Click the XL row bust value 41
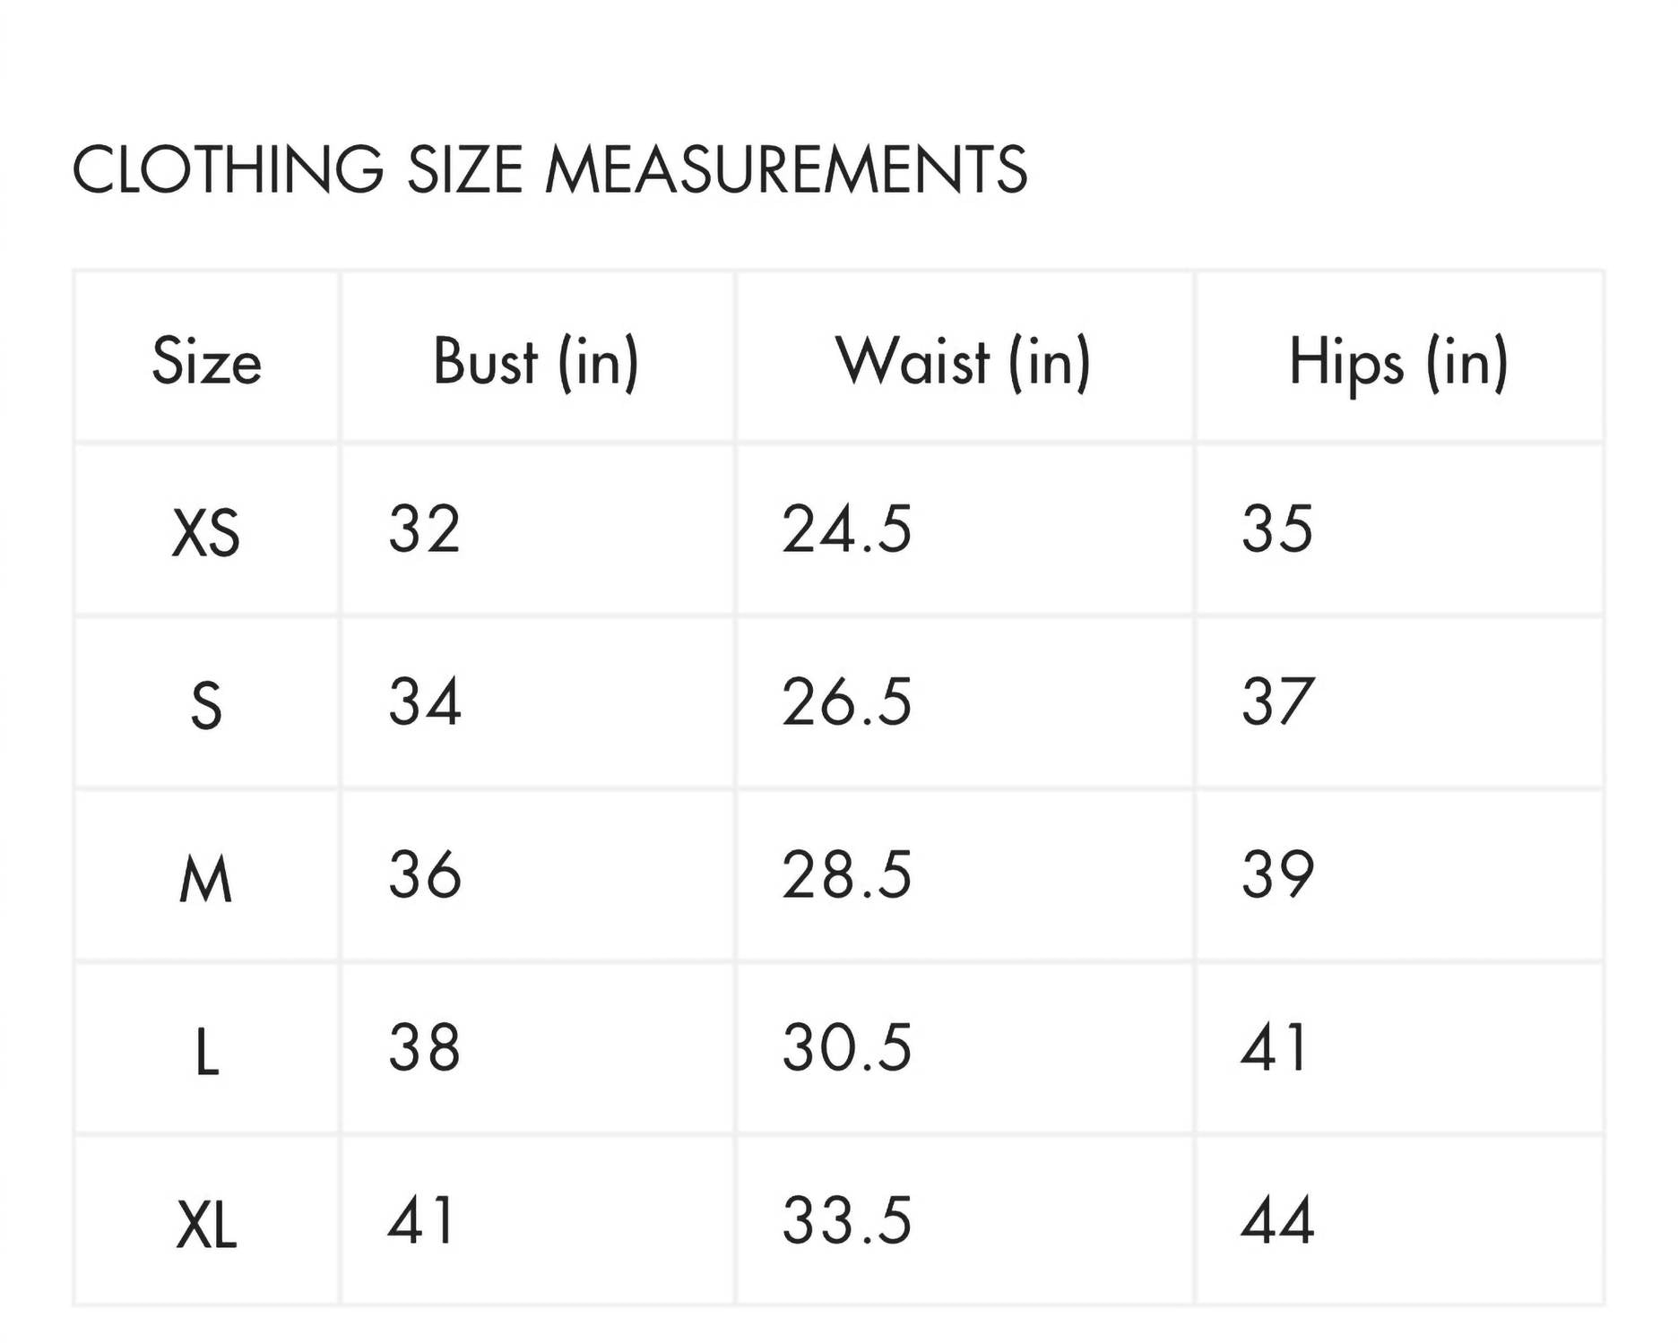 (421, 1220)
